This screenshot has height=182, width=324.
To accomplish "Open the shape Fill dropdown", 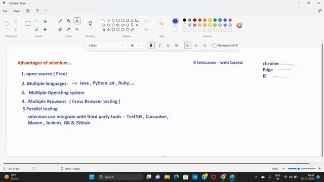I will click(148, 29).
